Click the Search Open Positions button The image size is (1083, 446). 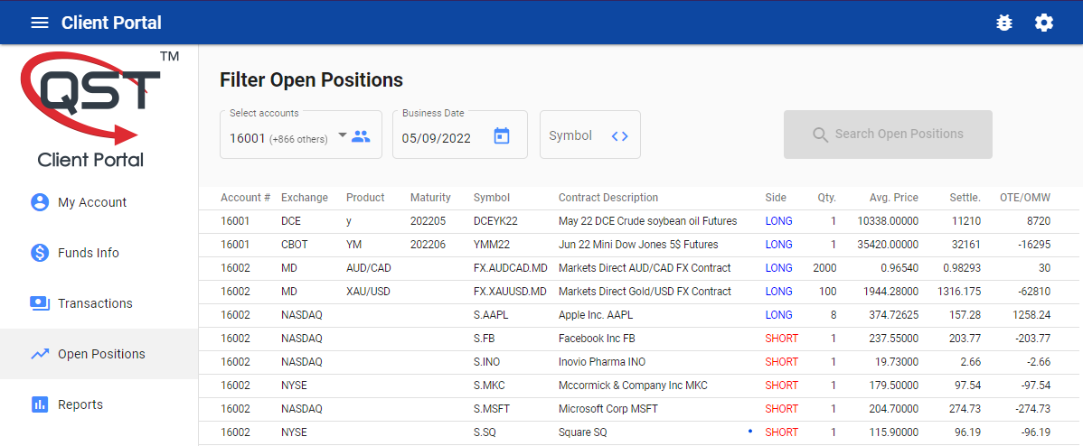[x=888, y=135]
